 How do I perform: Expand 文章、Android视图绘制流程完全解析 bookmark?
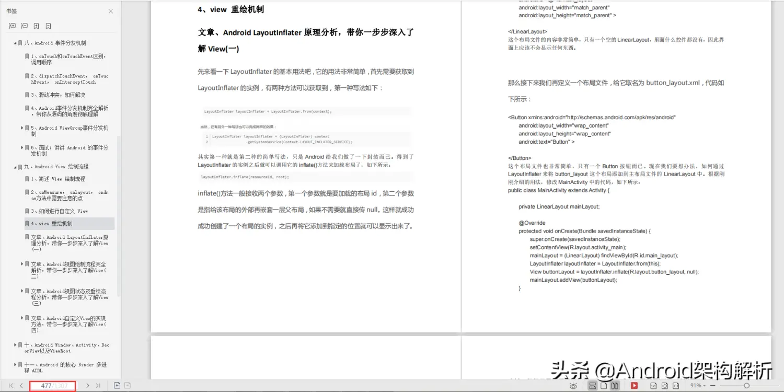click(x=22, y=264)
